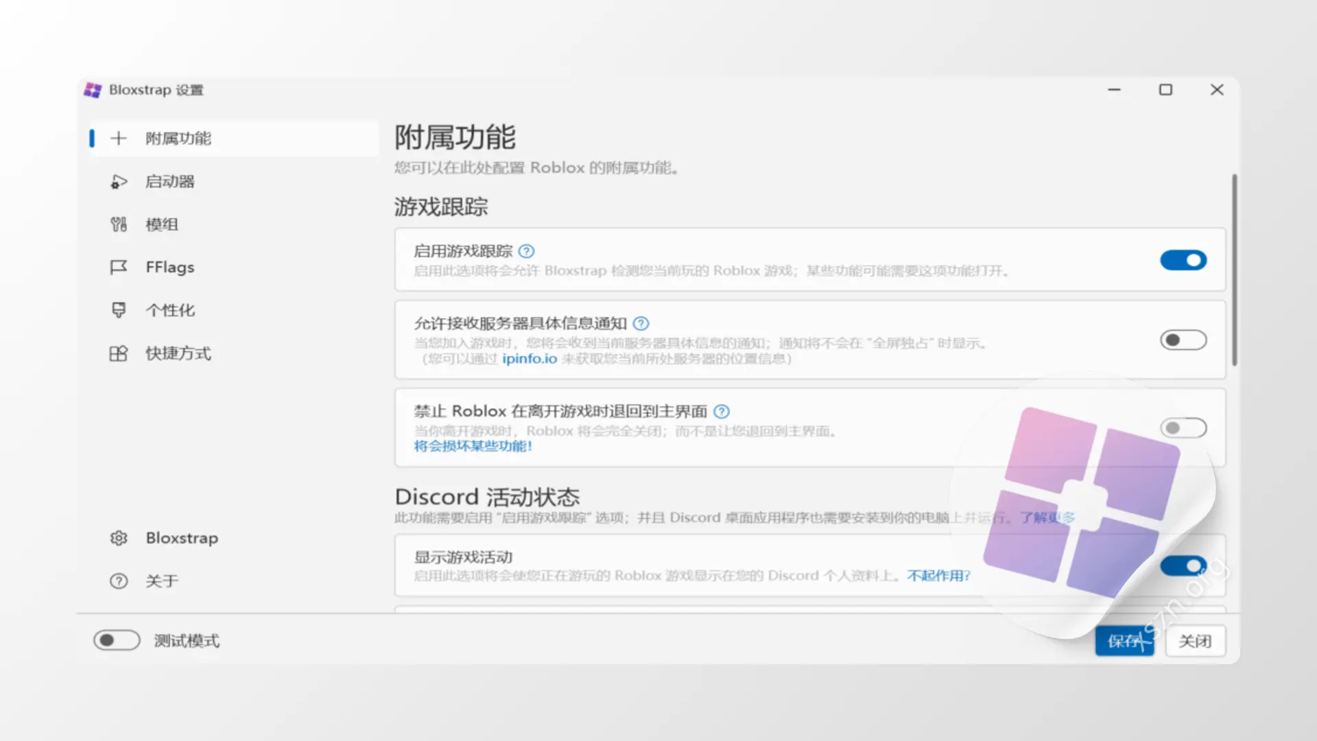Click the Bloxstrap logo in title bar
Image resolution: width=1317 pixels, height=741 pixels.
pos(93,90)
